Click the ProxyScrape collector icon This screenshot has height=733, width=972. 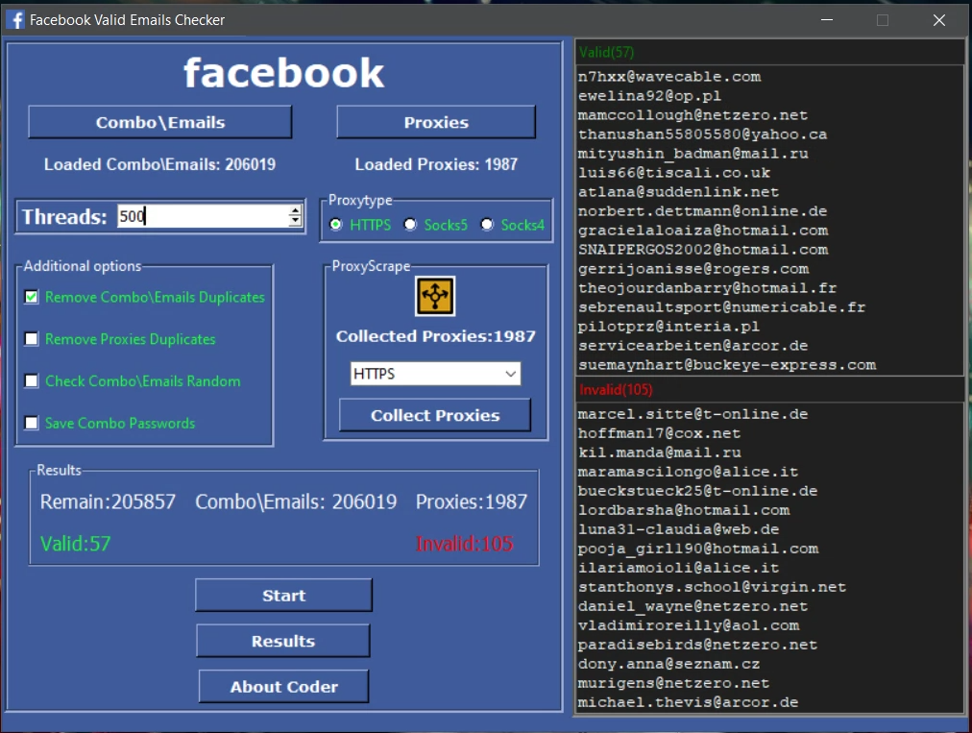(x=437, y=297)
